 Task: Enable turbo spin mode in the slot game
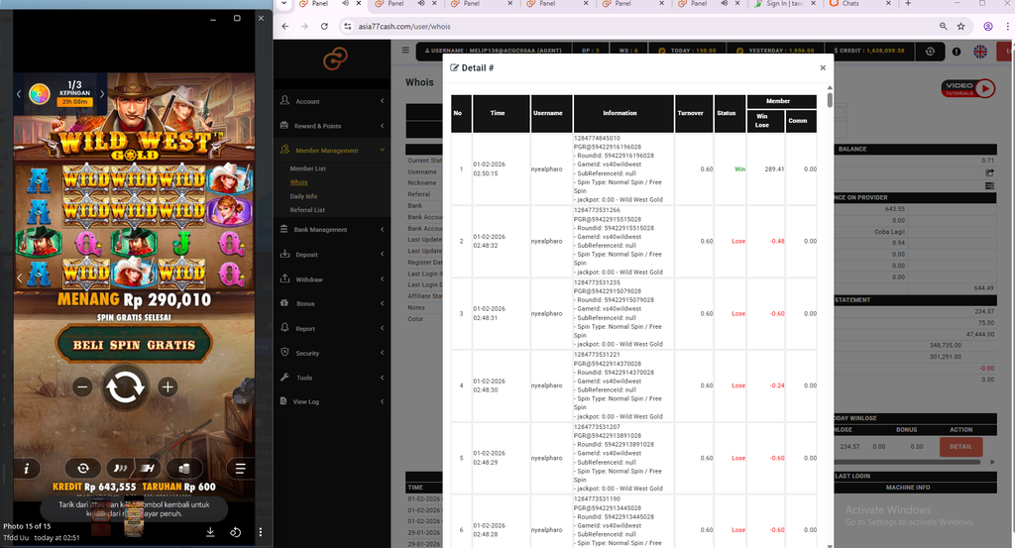pyautogui.click(x=149, y=468)
